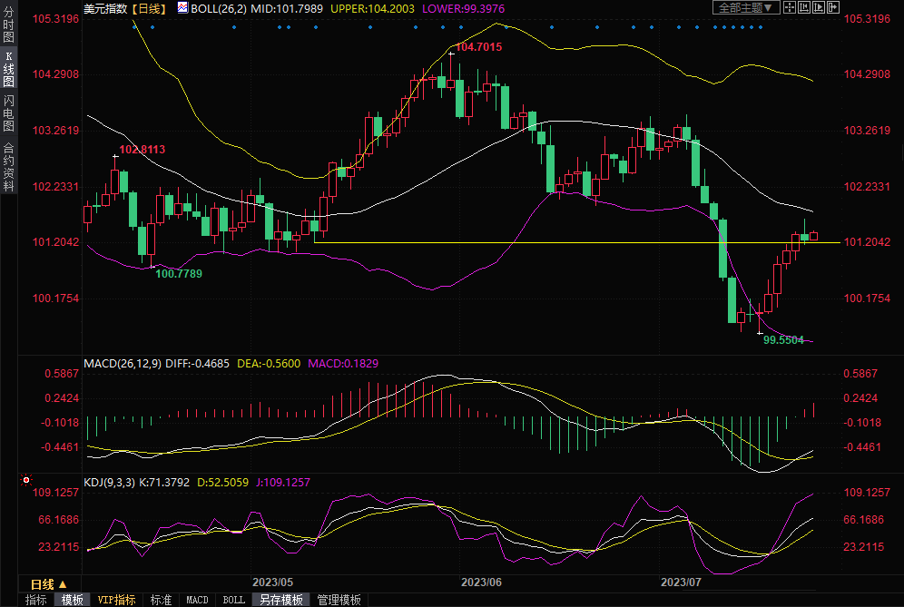
Task: Open the 合约资料 side tab
Action: 8,167
